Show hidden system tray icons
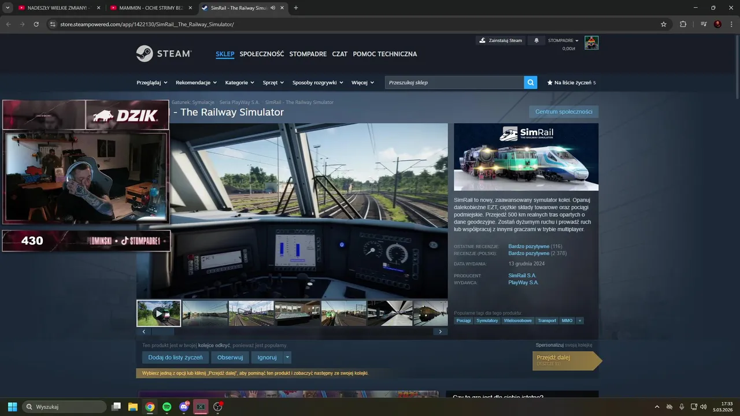The image size is (740, 416). (x=658, y=407)
